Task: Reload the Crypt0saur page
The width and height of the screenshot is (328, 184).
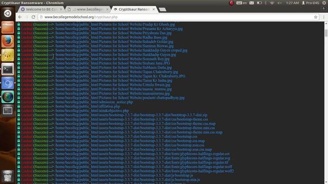Action: pos(33,17)
